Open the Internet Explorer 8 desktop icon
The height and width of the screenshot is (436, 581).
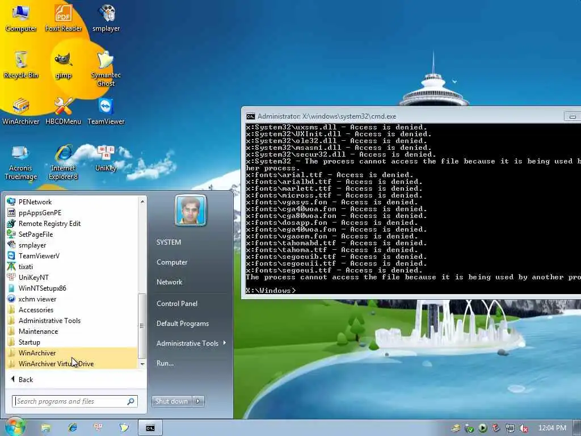point(64,162)
